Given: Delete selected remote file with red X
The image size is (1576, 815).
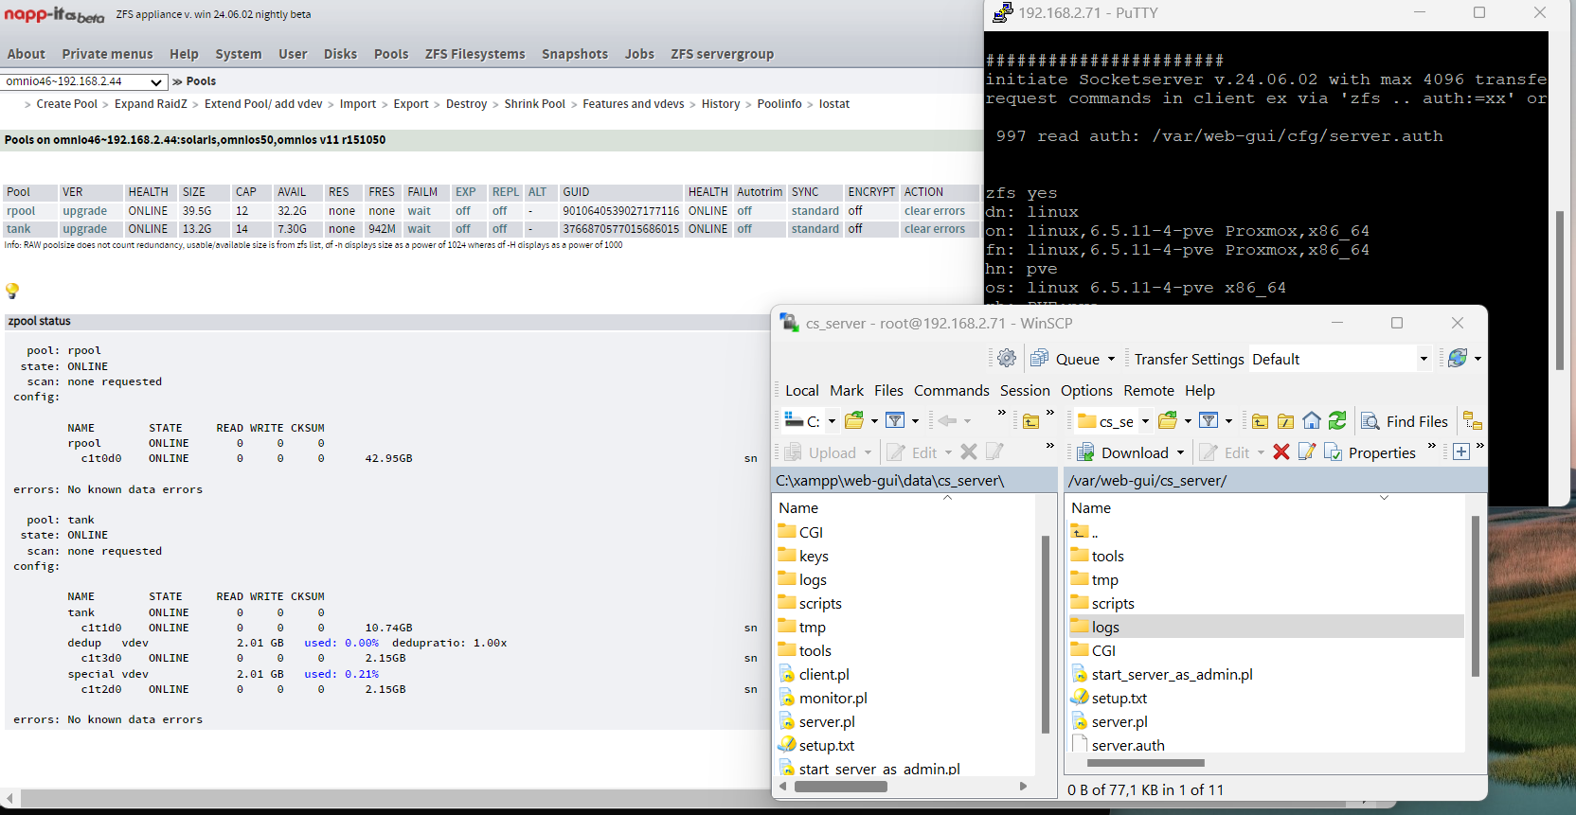Looking at the screenshot, I should [1281, 452].
